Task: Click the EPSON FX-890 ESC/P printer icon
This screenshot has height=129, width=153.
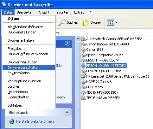Action: 83,60
